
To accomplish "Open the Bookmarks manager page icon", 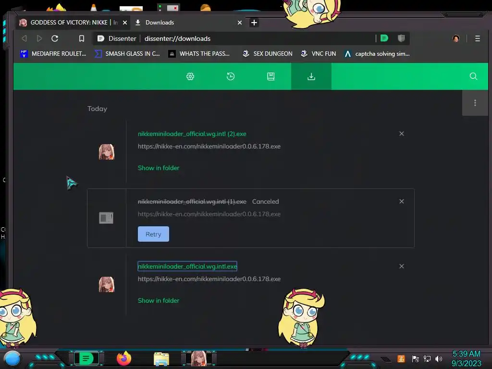I will click(271, 76).
